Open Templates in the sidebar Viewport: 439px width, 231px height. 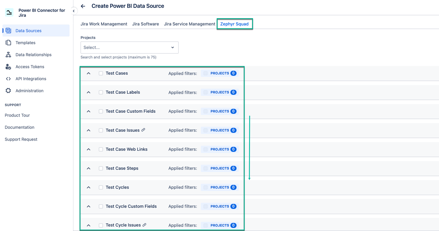tap(36, 43)
